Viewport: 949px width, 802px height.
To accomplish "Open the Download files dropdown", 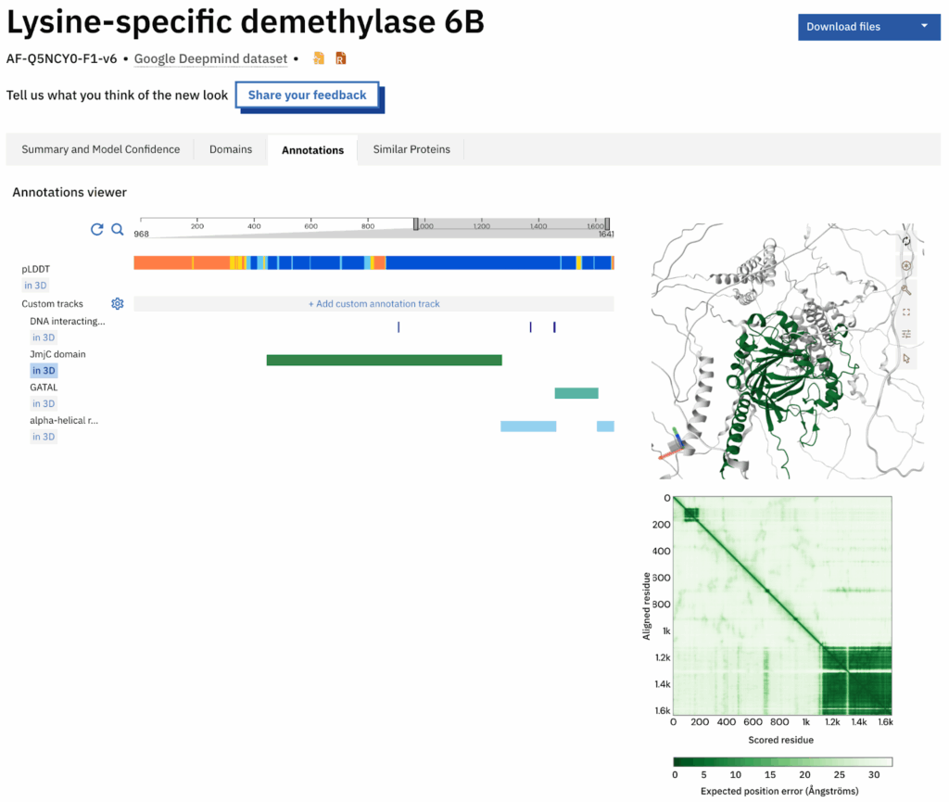I will pyautogui.click(x=868, y=27).
